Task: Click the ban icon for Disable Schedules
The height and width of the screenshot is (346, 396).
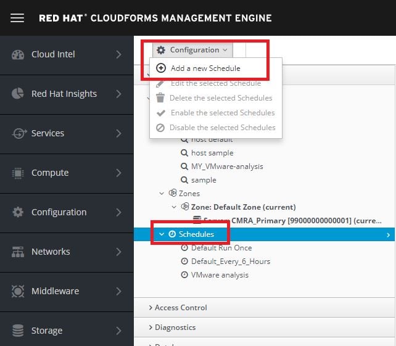Action: (160, 128)
